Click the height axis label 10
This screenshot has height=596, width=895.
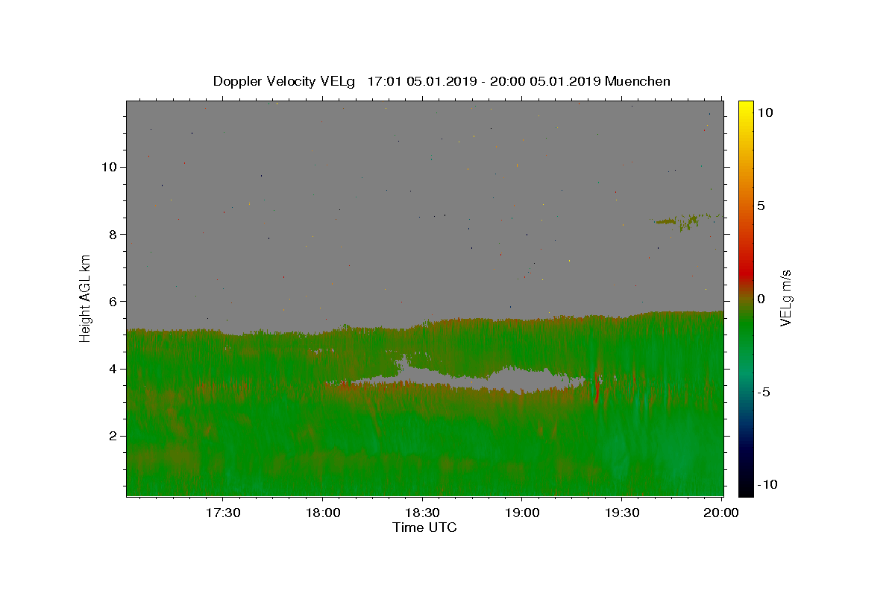pos(110,167)
